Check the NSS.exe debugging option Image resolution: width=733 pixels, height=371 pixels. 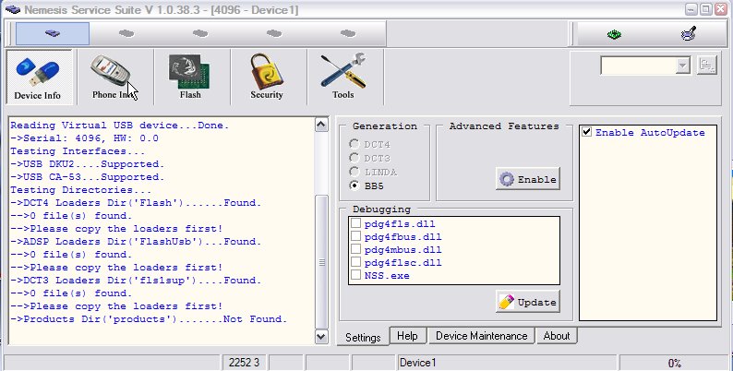click(x=355, y=275)
